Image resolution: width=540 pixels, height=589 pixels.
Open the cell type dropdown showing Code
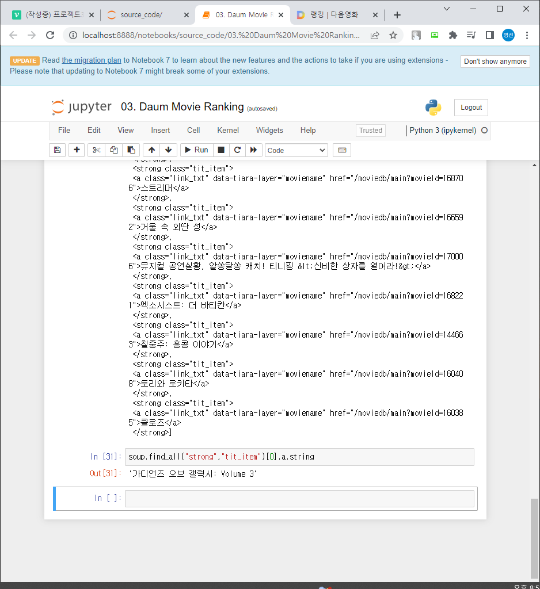coord(296,150)
